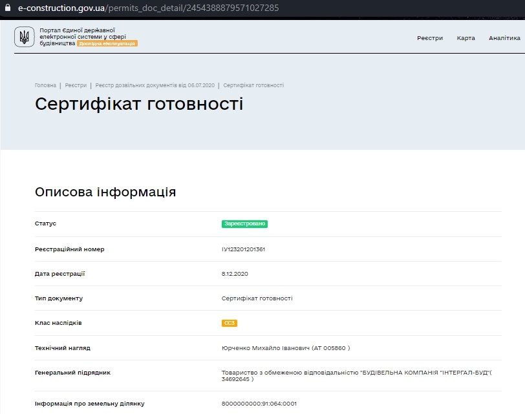This screenshot has width=525, height=414.
Task: Select registration number ІУ123201201361
Action: (243, 249)
